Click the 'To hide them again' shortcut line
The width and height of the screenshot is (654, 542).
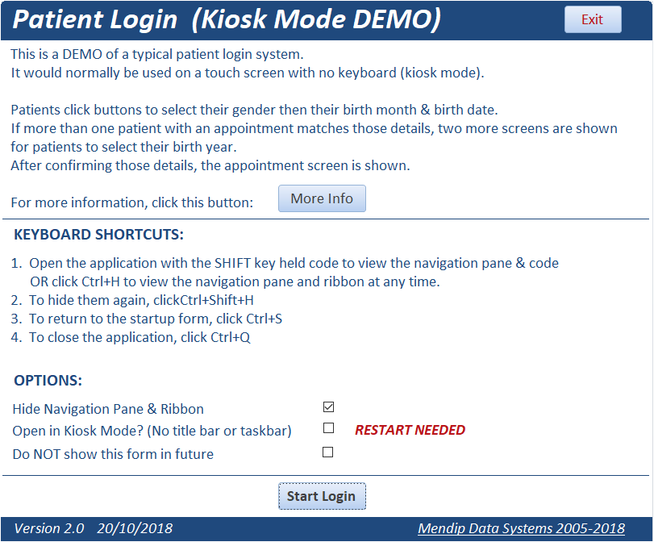click(x=132, y=300)
